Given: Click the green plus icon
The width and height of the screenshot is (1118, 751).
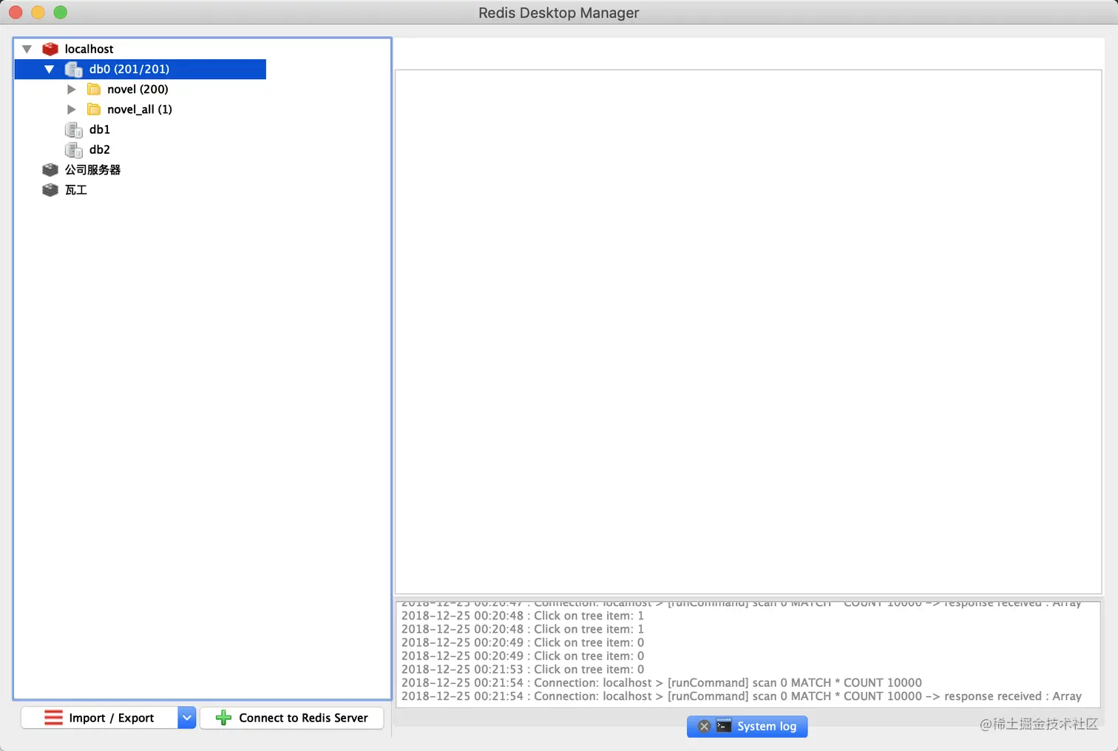Looking at the screenshot, I should (x=223, y=718).
